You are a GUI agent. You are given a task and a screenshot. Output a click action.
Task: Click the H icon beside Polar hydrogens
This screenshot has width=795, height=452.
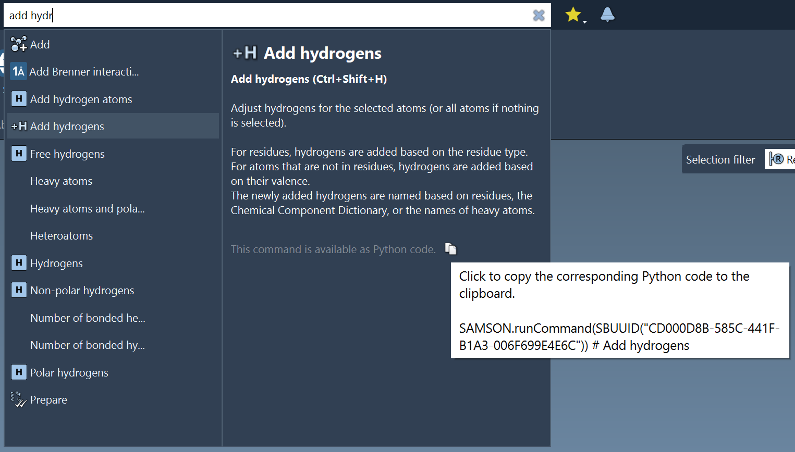point(19,372)
